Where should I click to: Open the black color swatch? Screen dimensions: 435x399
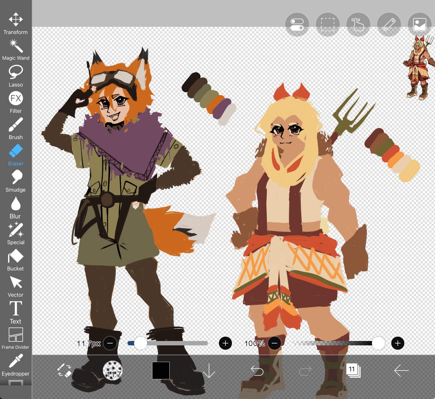tap(161, 371)
